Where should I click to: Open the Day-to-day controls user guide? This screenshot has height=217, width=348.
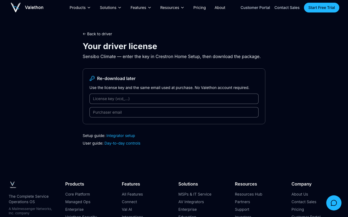[122, 143]
